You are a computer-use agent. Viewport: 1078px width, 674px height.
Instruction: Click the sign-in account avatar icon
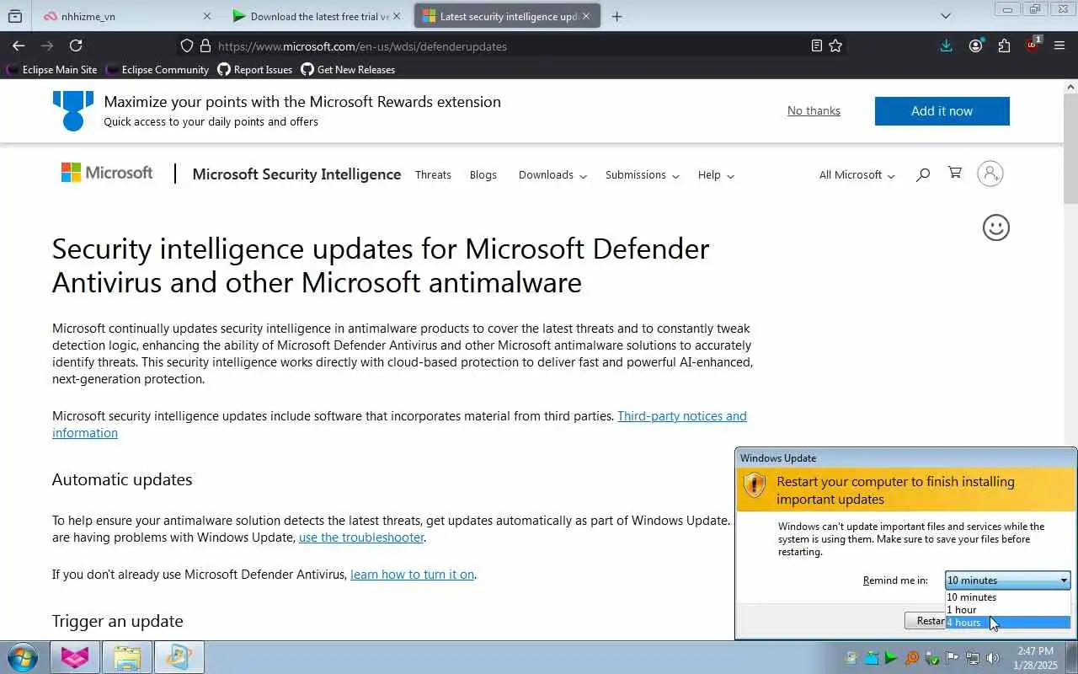point(990,174)
